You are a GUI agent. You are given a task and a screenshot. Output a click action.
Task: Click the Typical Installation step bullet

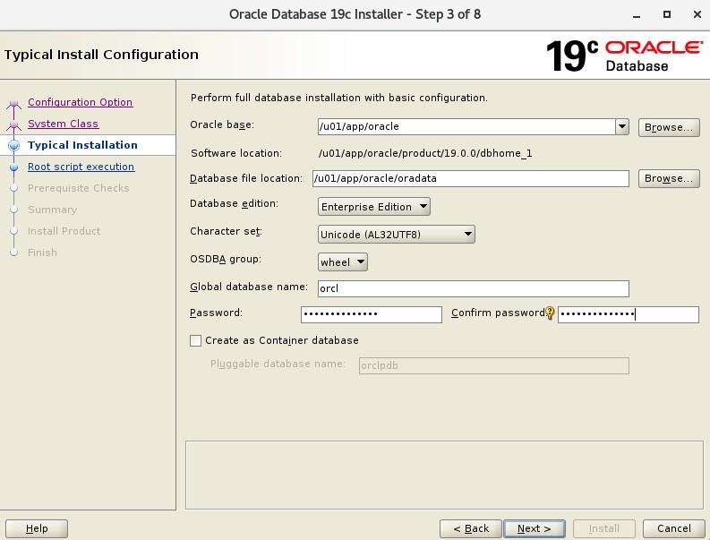point(14,145)
